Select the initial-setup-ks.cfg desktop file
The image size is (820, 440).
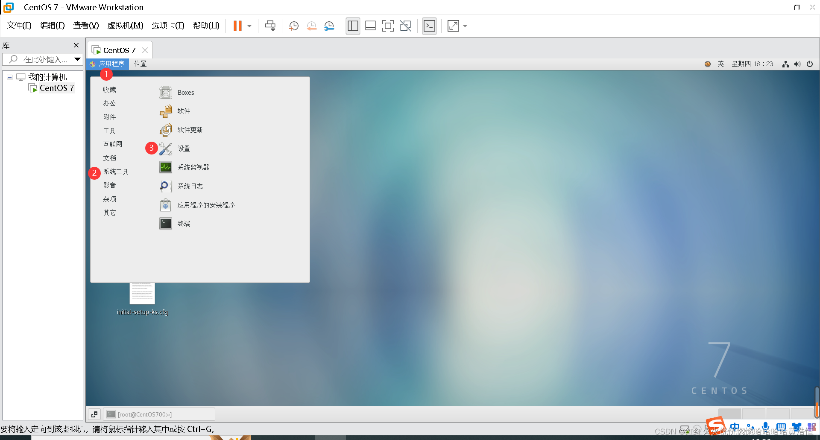(142, 299)
